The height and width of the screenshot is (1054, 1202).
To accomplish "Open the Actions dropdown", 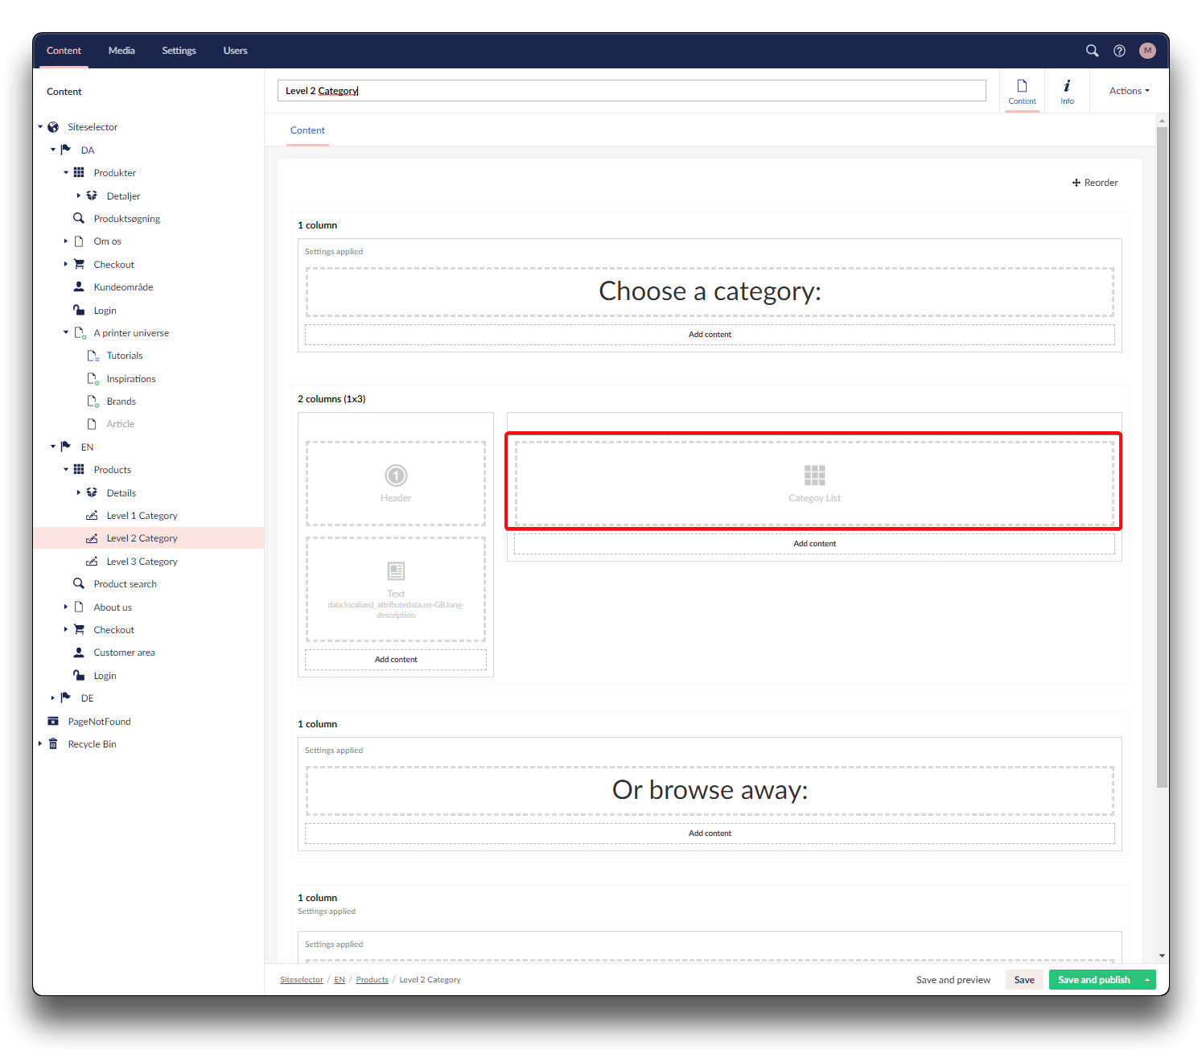I will click(x=1129, y=91).
